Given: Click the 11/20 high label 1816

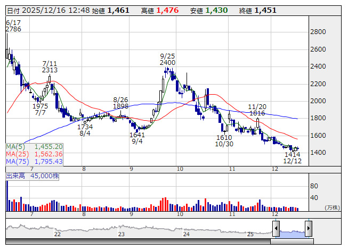Looking at the screenshot, I should coord(257,113).
